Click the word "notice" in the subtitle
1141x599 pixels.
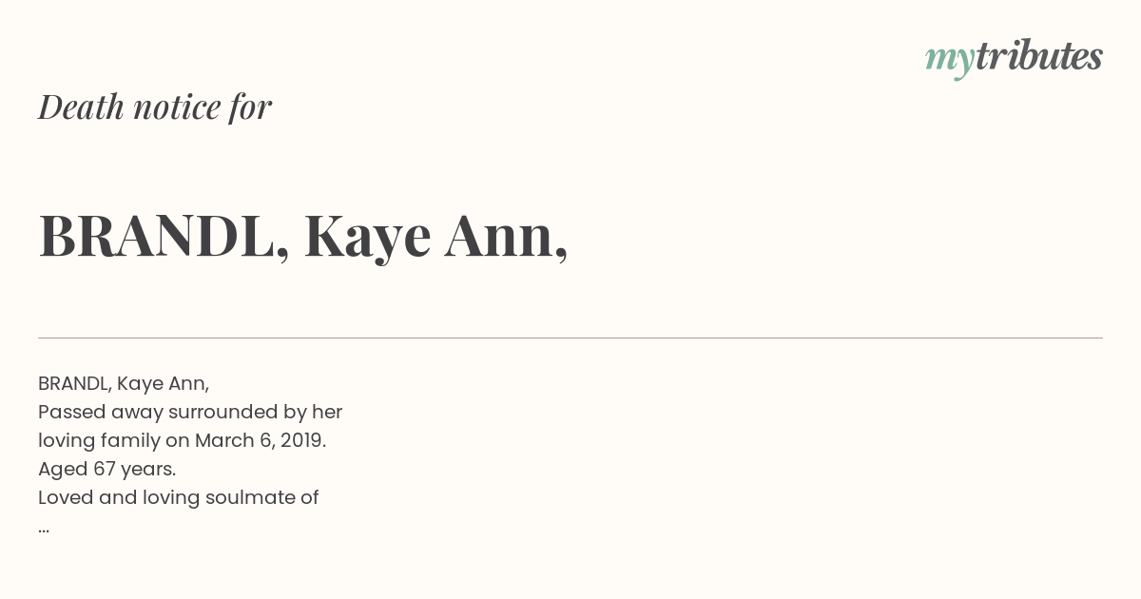tap(177, 106)
